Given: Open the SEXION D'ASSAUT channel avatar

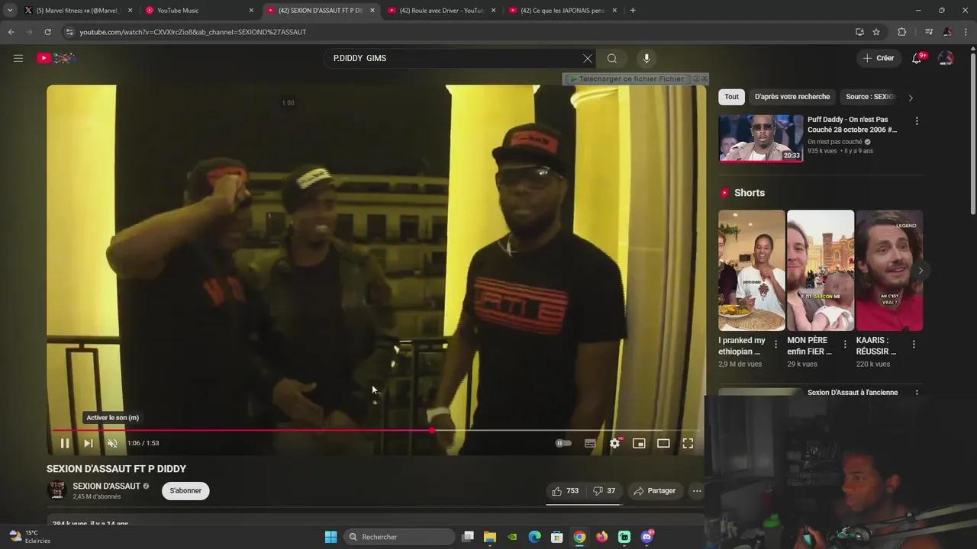Looking at the screenshot, I should [56, 490].
